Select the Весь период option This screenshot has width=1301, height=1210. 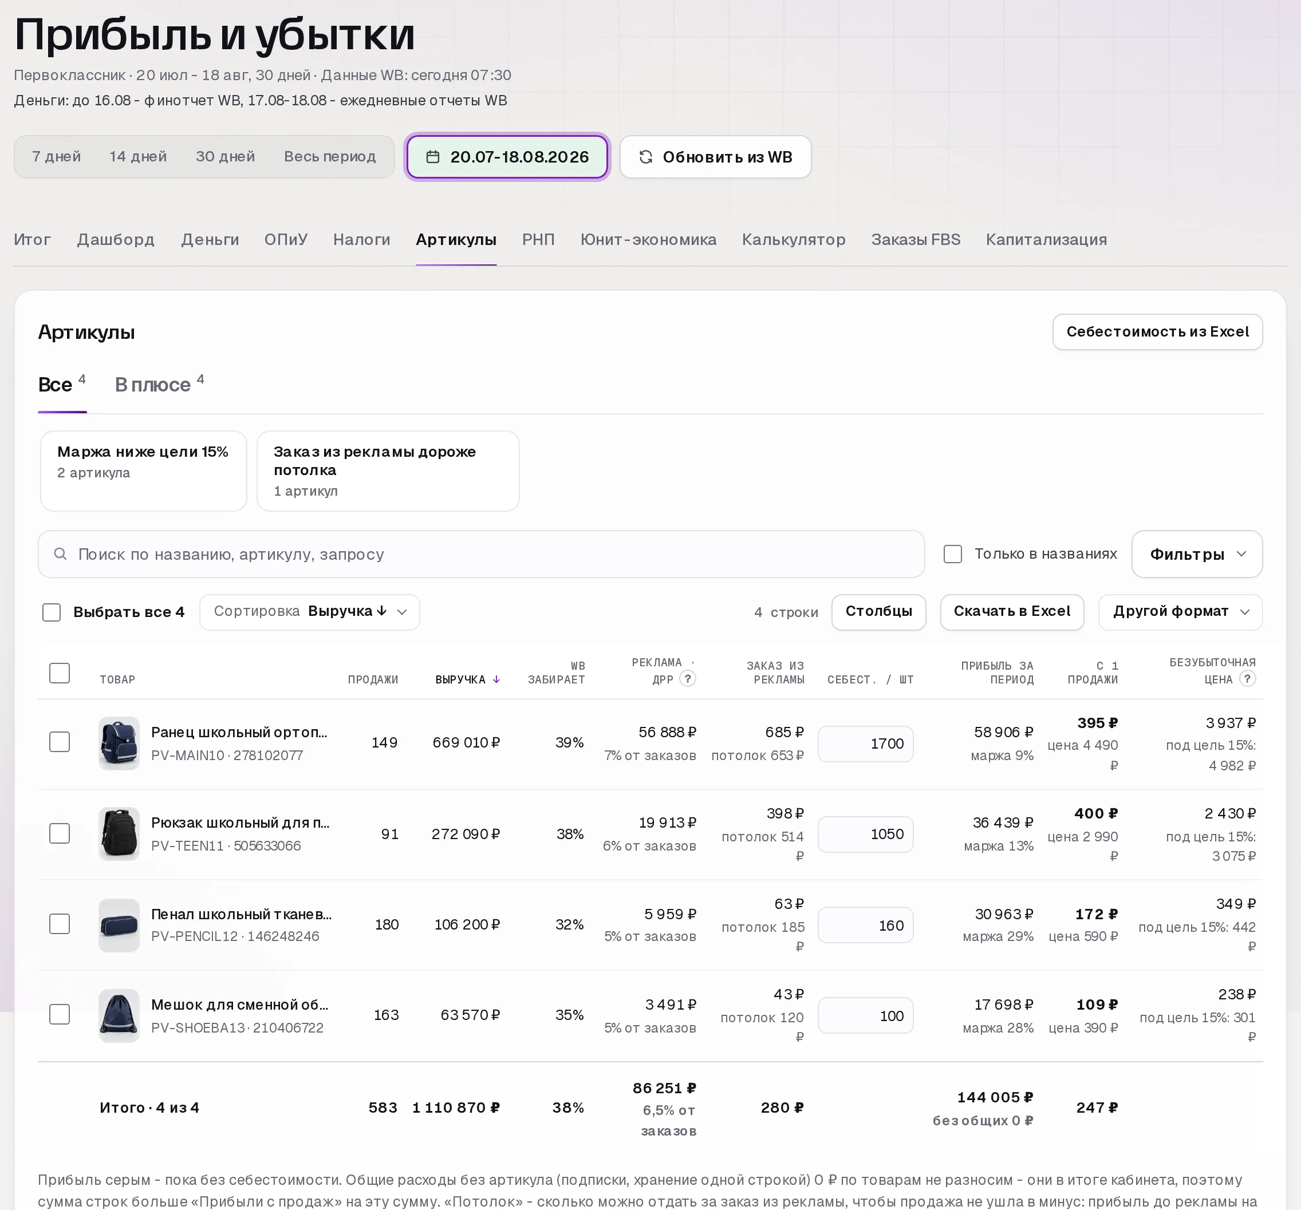(x=330, y=157)
